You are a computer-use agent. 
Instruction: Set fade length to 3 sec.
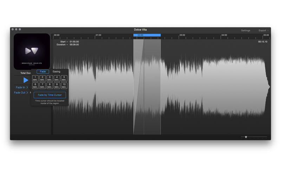click(x=50, y=78)
